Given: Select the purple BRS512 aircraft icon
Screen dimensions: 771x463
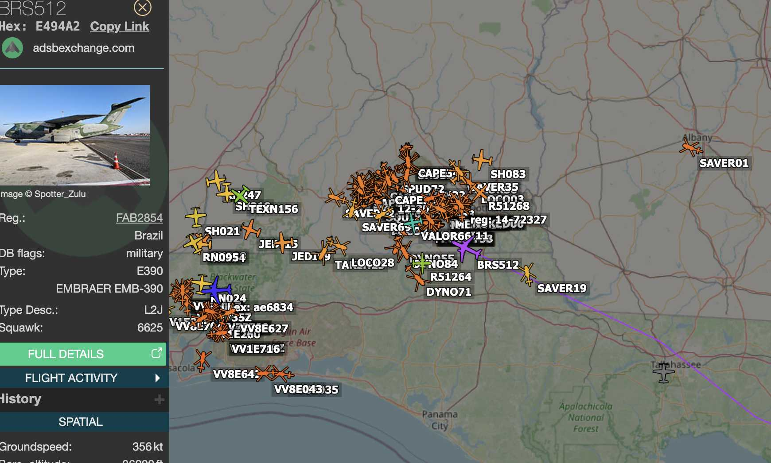Looking at the screenshot, I should (x=466, y=249).
